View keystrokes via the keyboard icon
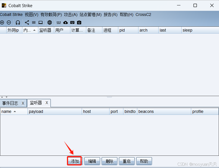The height and width of the screenshot is (168, 219). pyautogui.click(x=72, y=22)
